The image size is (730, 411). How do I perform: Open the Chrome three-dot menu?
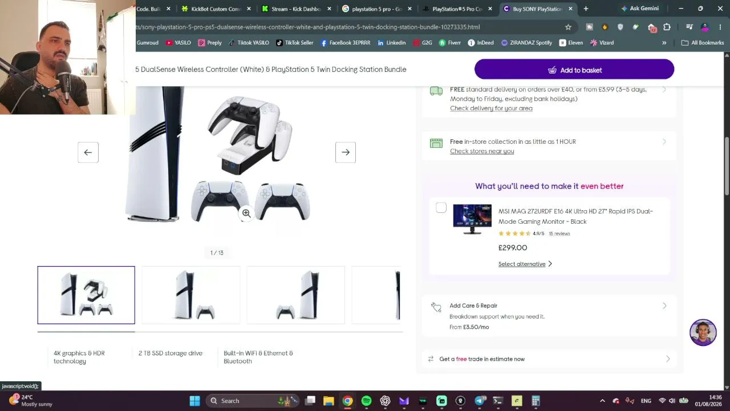click(x=721, y=27)
